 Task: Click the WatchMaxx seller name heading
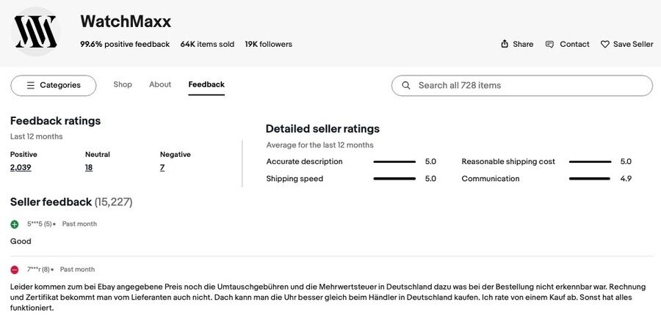pos(126,21)
